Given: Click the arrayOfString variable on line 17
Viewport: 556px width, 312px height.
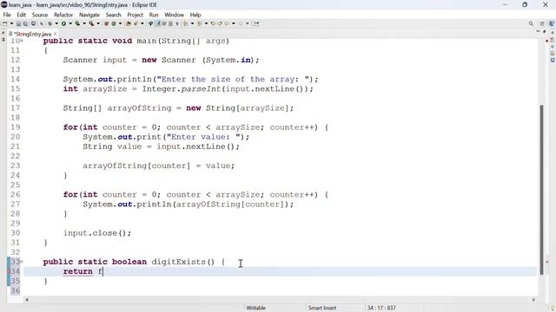Looking at the screenshot, I should (x=139, y=107).
